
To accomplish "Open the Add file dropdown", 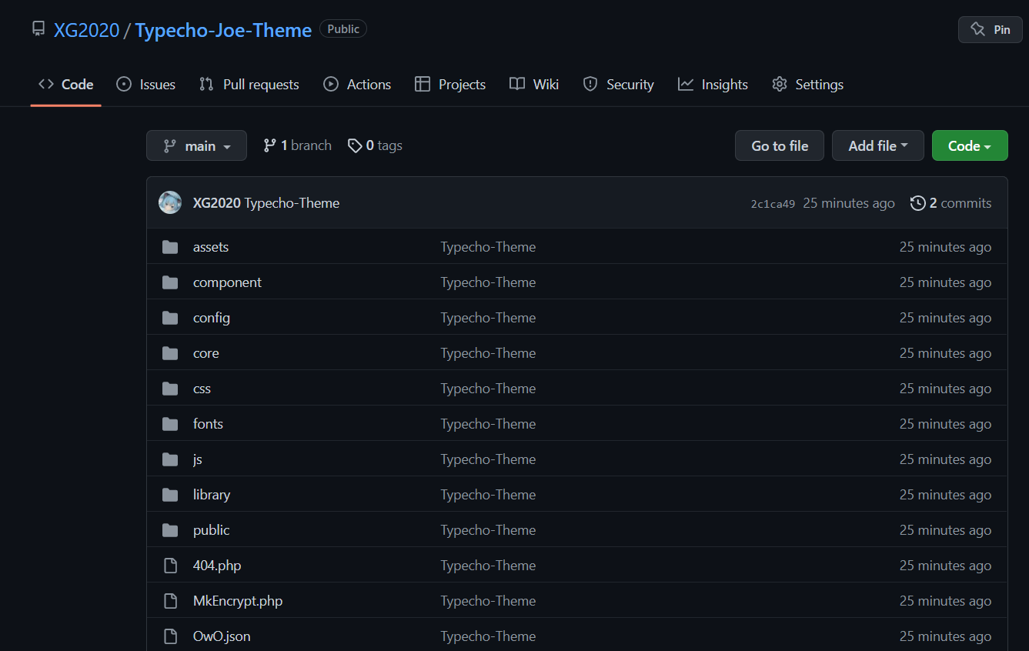I will [878, 145].
